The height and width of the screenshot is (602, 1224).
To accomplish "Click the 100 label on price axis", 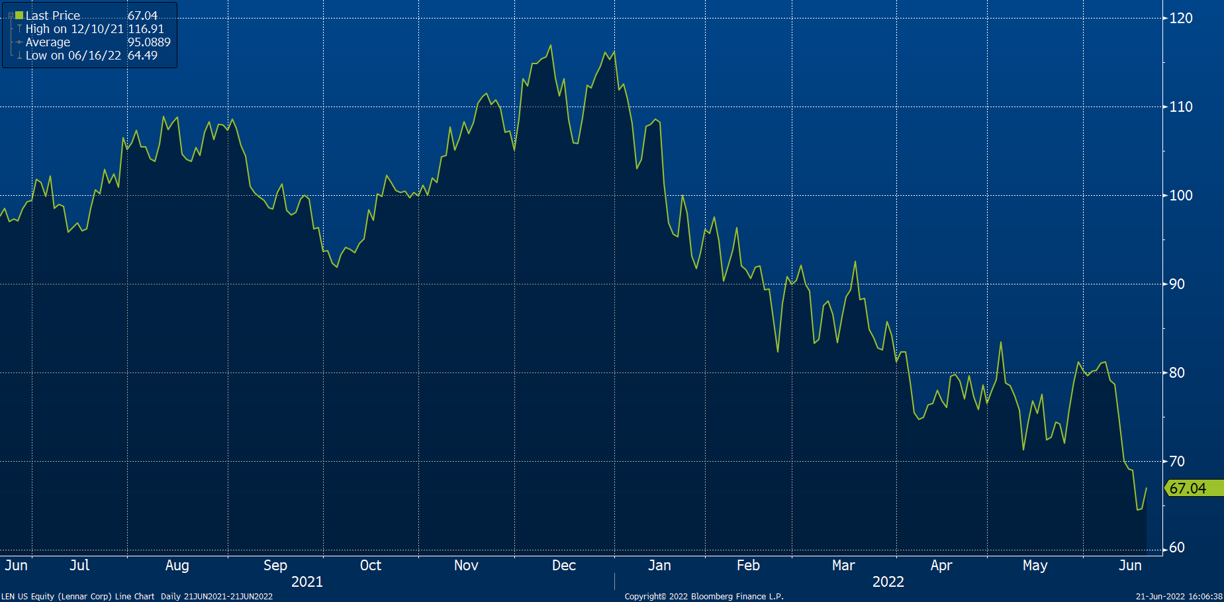I will tap(1181, 195).
